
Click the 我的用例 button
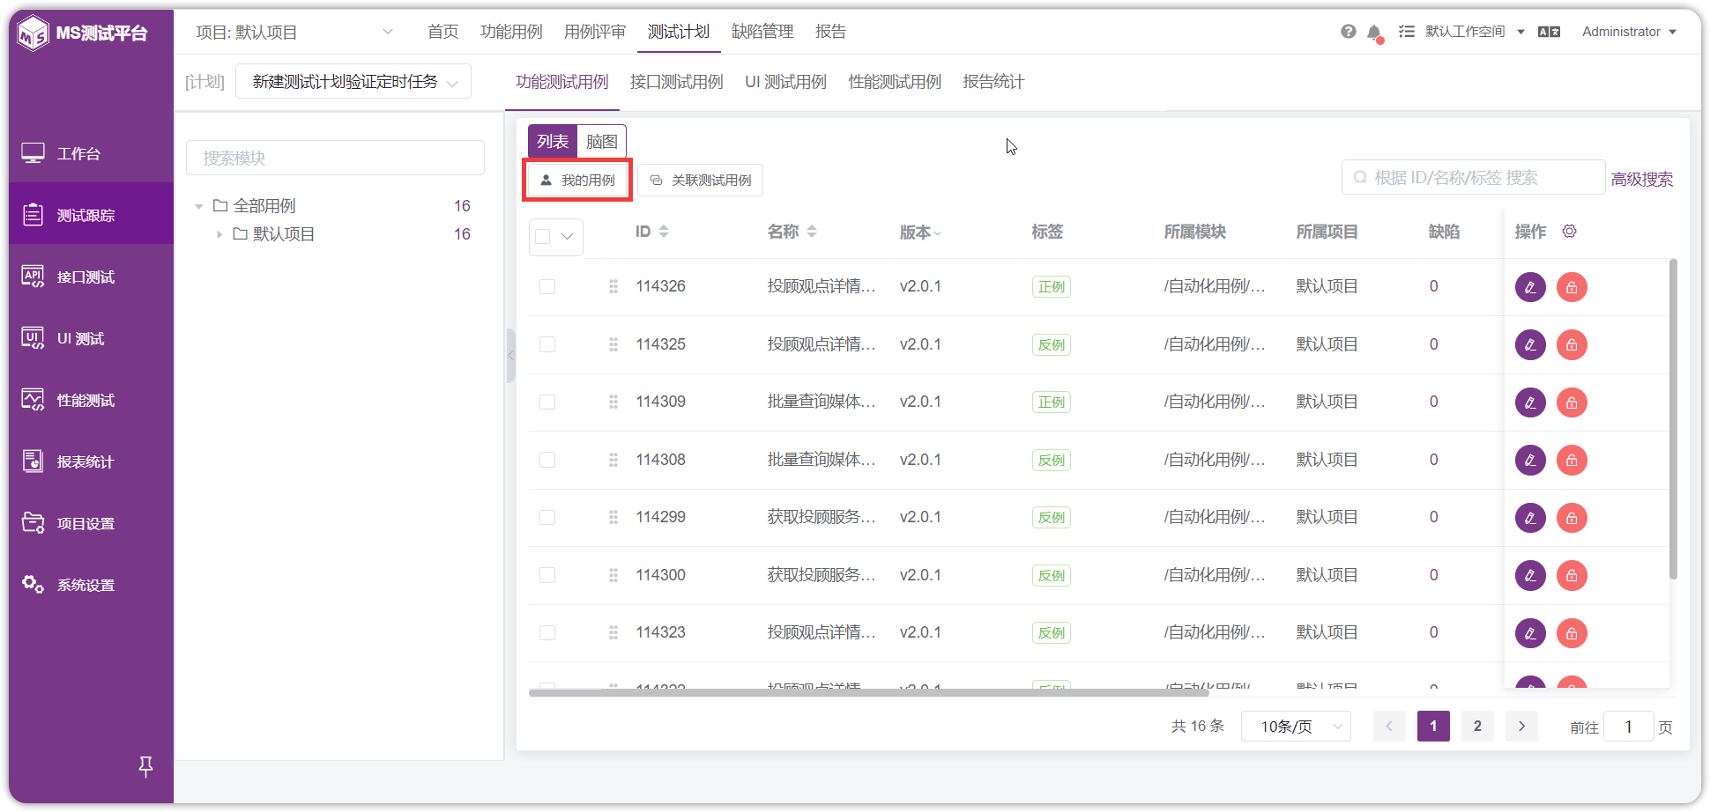577,181
